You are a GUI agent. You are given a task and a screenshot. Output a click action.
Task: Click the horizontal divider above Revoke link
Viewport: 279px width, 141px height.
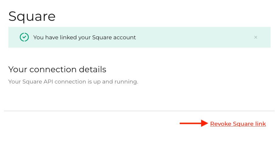(139, 111)
